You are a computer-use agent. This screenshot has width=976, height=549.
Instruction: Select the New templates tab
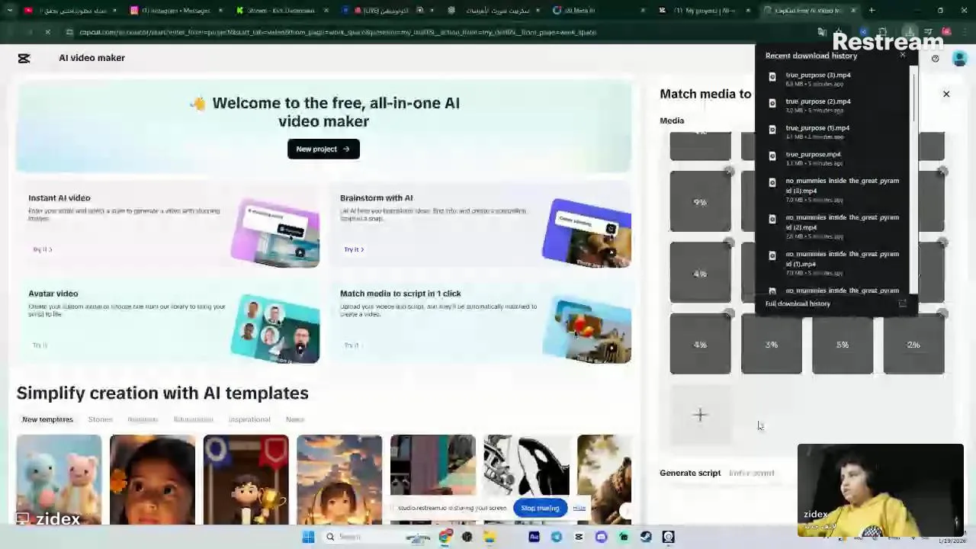47,419
